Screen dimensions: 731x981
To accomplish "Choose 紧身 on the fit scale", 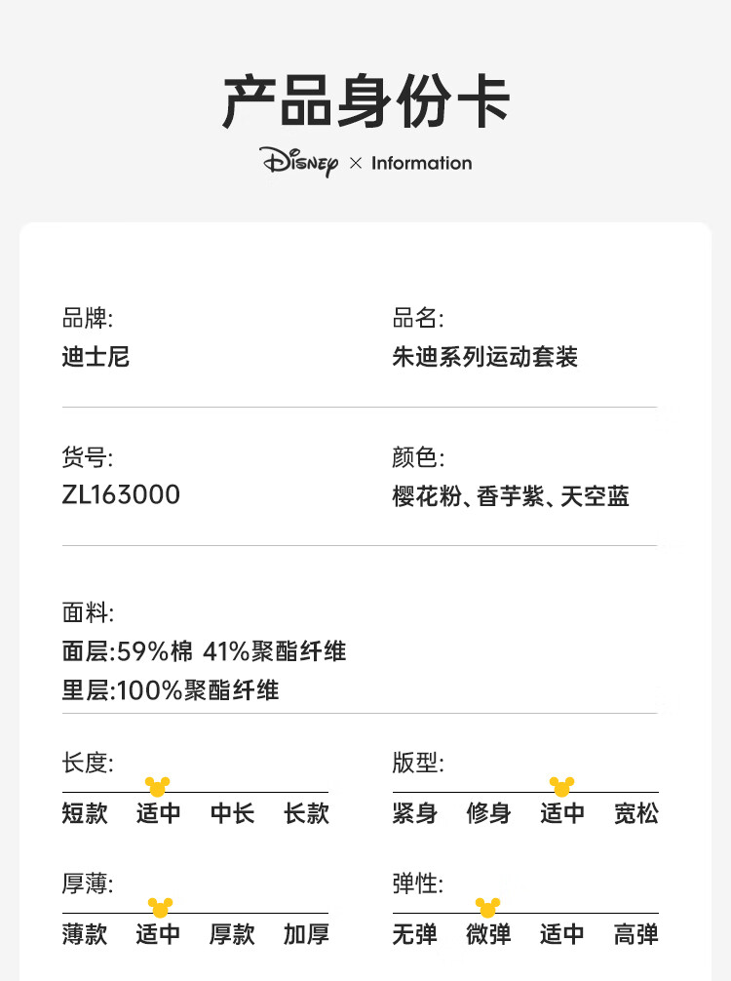I will (x=415, y=813).
